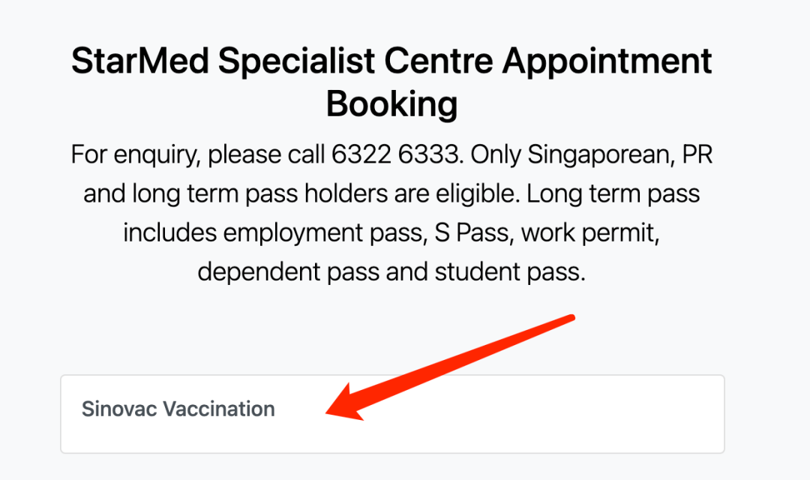Image resolution: width=810 pixels, height=480 pixels.
Task: Click the phone number 6322 6333
Action: pos(394,154)
